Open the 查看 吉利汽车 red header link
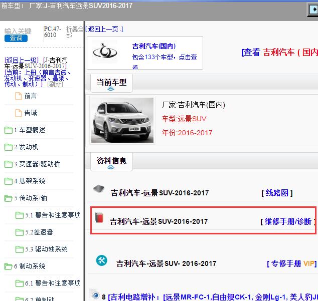The width and height of the screenshot is (318, 301). click(279, 52)
